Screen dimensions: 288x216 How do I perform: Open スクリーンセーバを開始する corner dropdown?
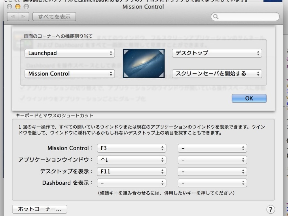click(217, 74)
